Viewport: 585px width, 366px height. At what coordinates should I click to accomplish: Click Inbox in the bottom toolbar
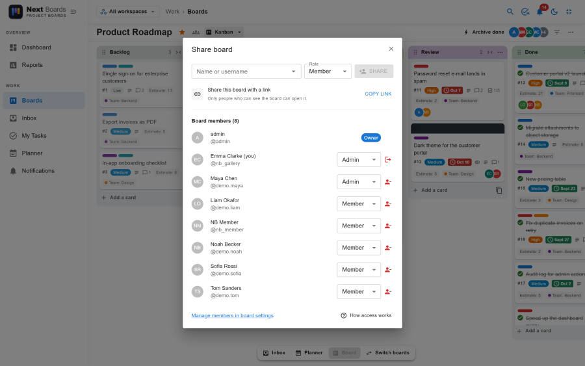point(274,353)
